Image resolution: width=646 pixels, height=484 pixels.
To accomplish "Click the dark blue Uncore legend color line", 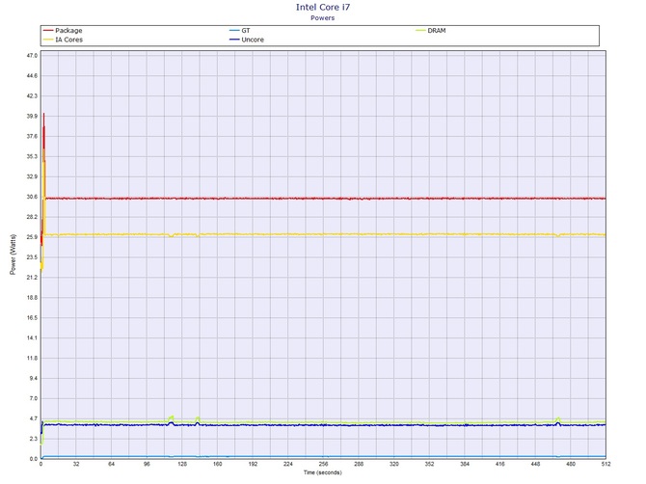I will [x=234, y=40].
